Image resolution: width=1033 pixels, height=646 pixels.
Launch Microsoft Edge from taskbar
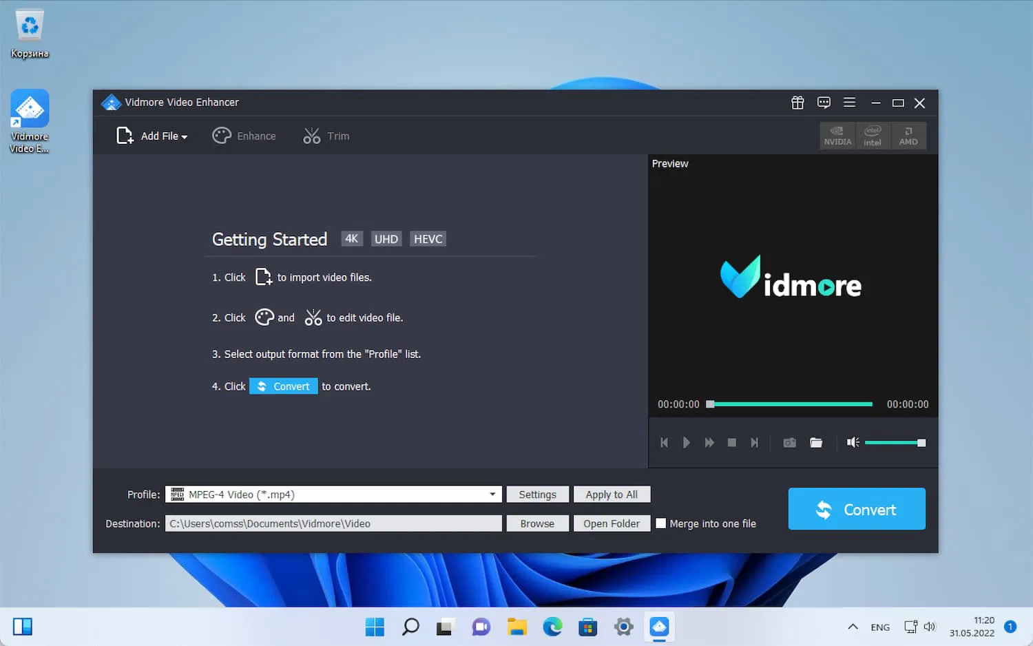pos(552,627)
